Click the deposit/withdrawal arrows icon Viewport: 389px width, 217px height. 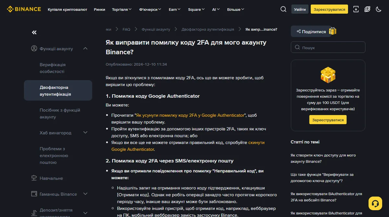point(34,213)
